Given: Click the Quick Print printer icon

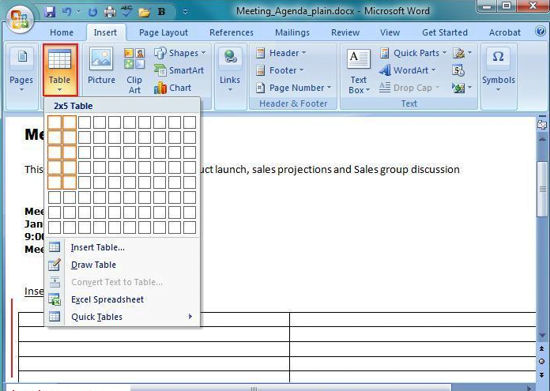Looking at the screenshot, I should point(110,13).
